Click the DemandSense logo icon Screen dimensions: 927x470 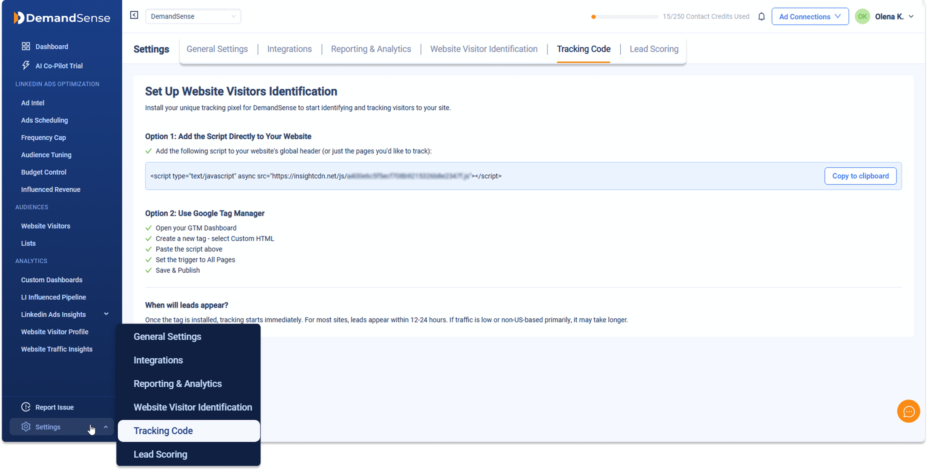click(x=19, y=18)
